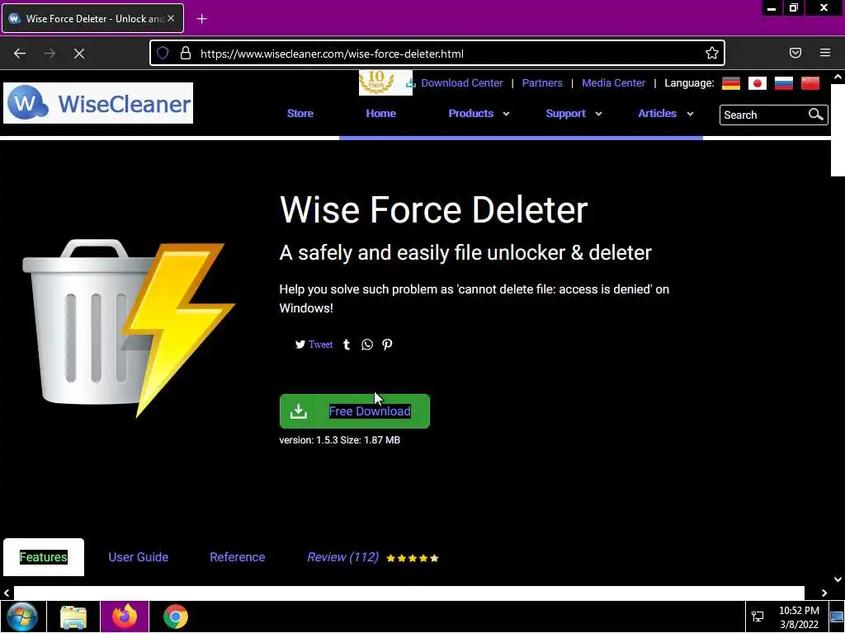The image size is (845, 633).
Task: Go to the Home page
Action: [x=380, y=114]
